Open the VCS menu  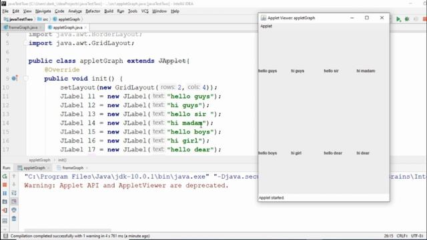click(145, 11)
